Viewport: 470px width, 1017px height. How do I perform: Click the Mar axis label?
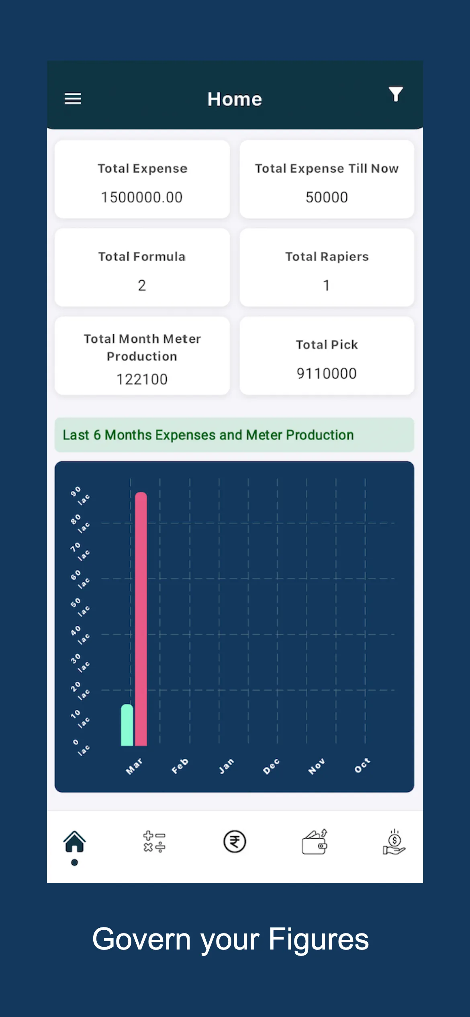pyautogui.click(x=134, y=766)
